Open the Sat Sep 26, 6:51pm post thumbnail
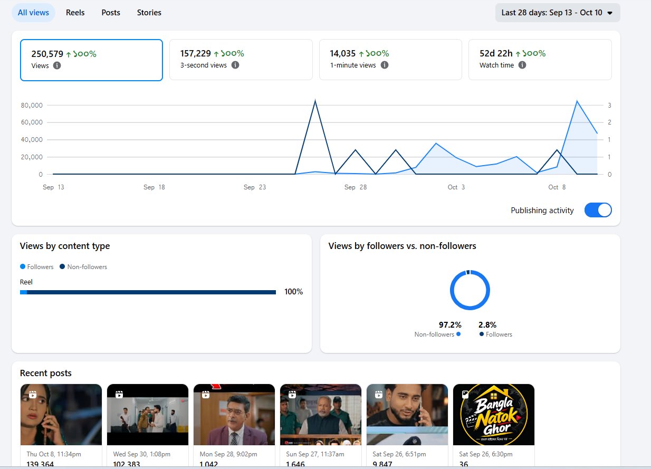 [407, 415]
